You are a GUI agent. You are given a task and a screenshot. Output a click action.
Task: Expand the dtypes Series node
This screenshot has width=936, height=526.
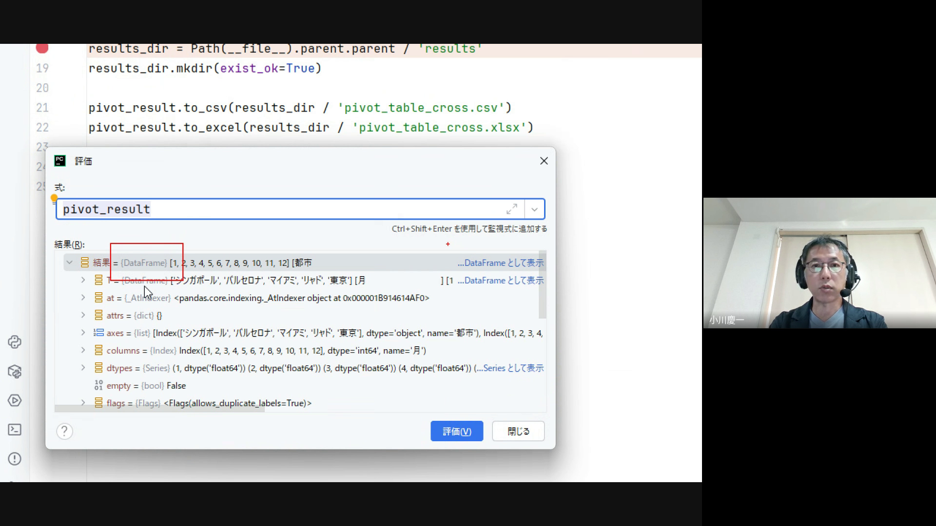[83, 368]
